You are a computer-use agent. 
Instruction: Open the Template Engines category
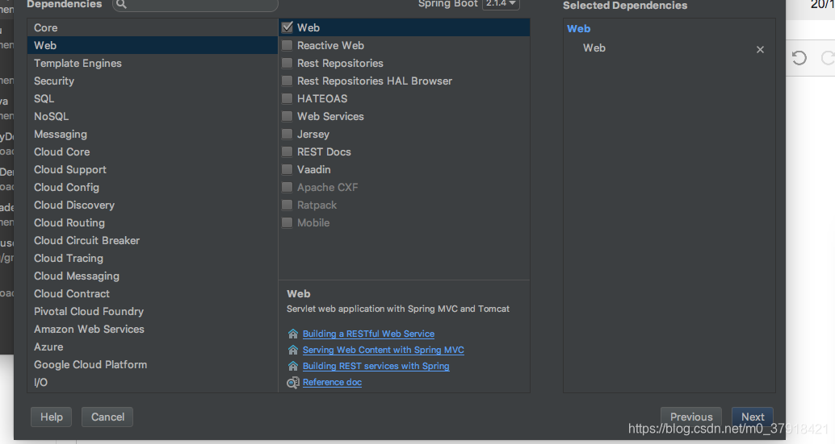coord(153,63)
